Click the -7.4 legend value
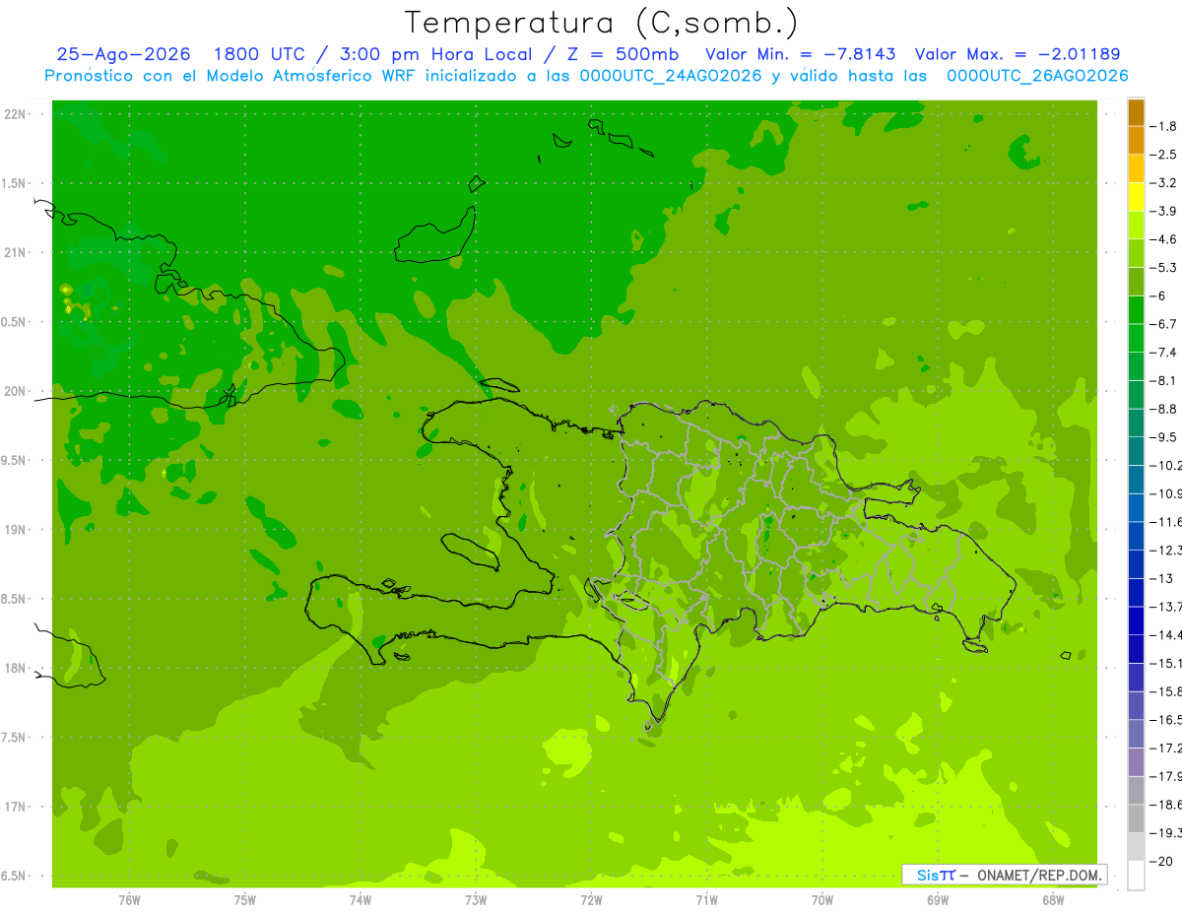 pyautogui.click(x=1164, y=353)
